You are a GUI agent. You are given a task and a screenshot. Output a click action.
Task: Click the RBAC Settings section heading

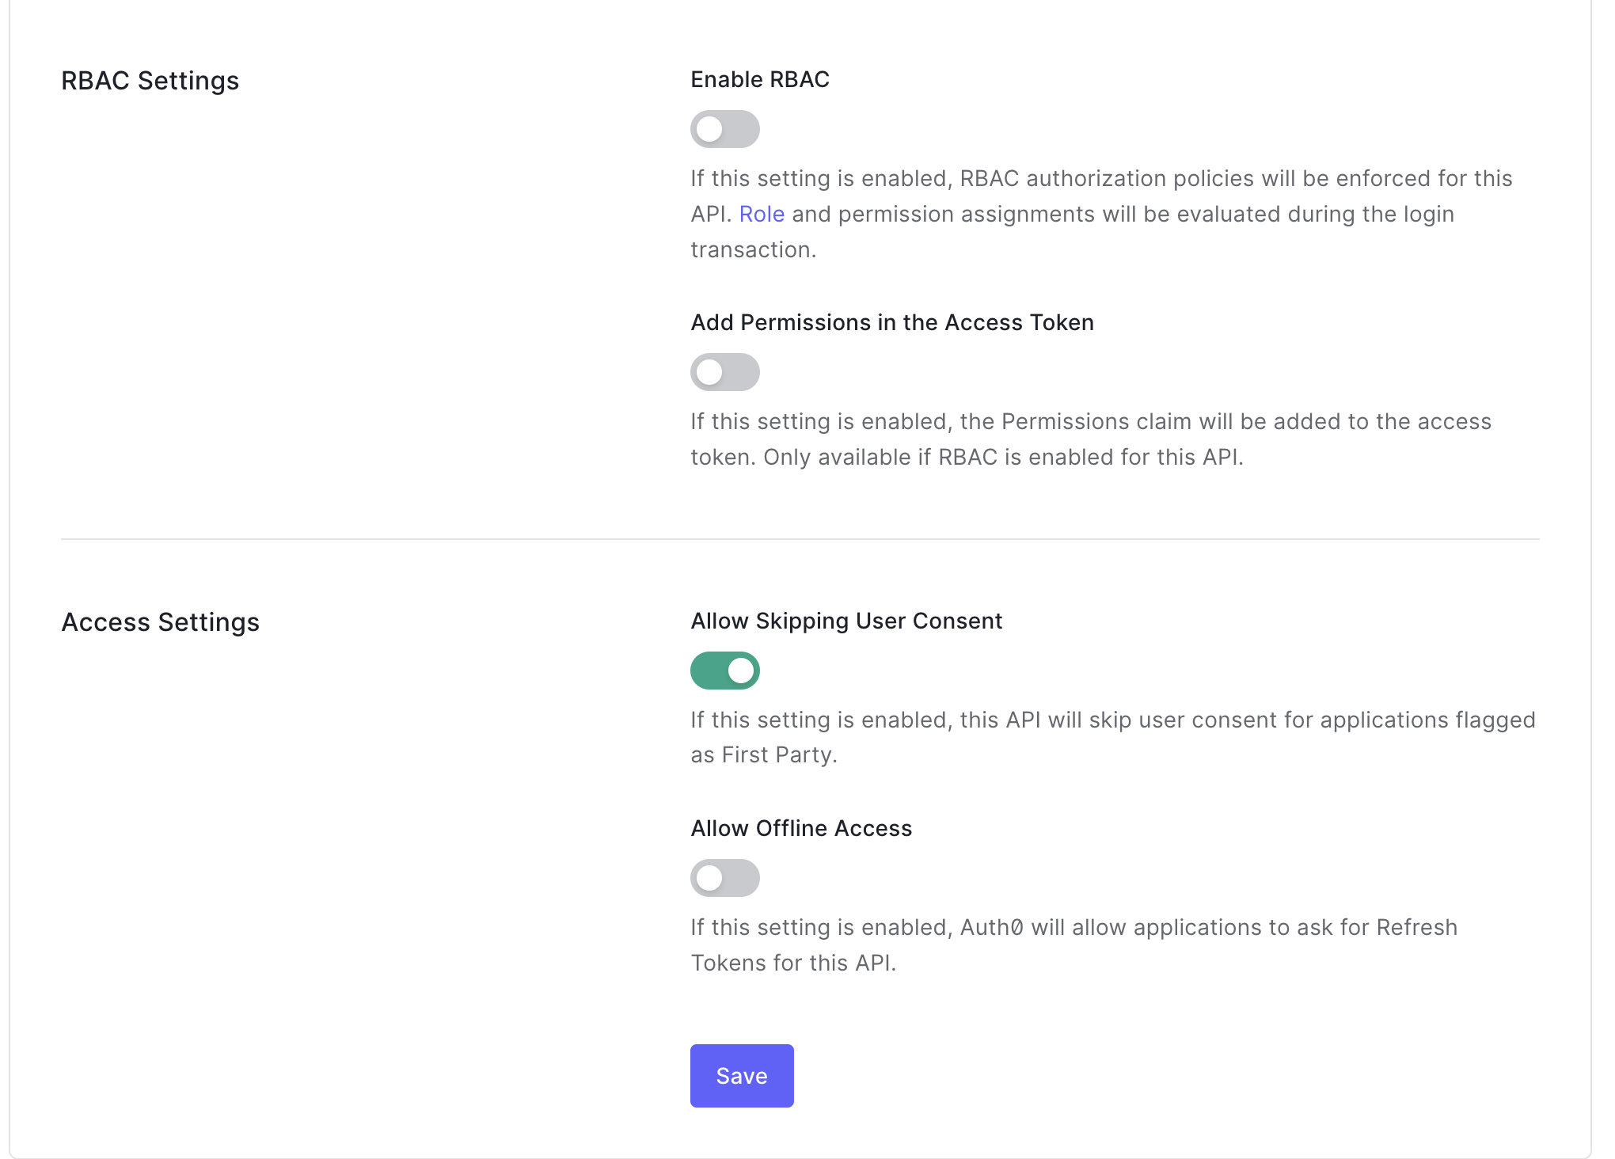click(150, 81)
